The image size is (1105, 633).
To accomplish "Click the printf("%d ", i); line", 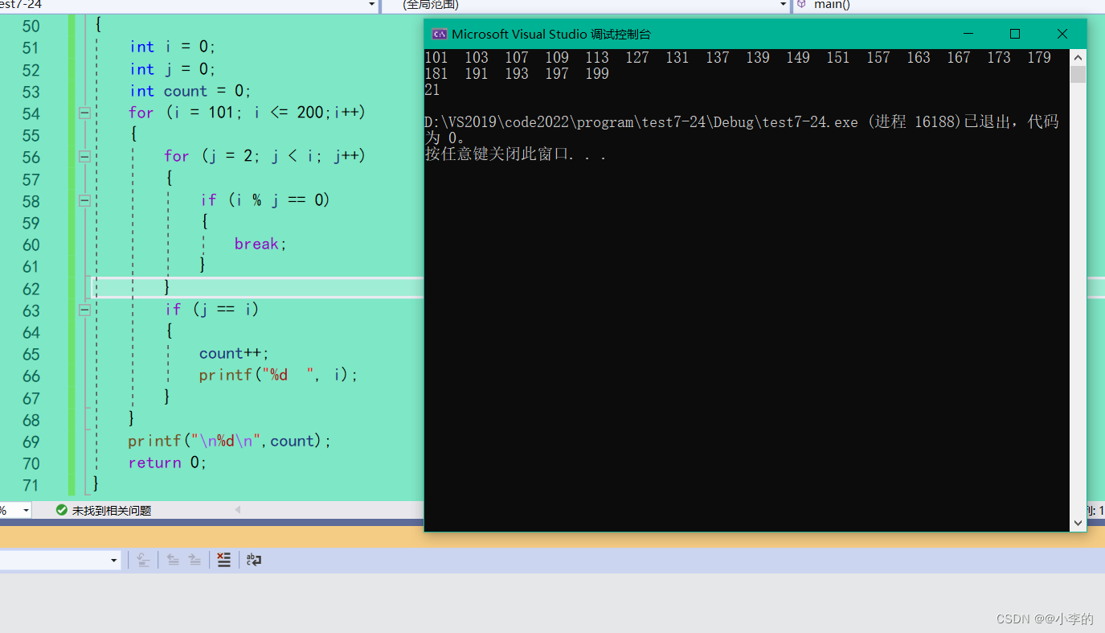I will 278,375.
